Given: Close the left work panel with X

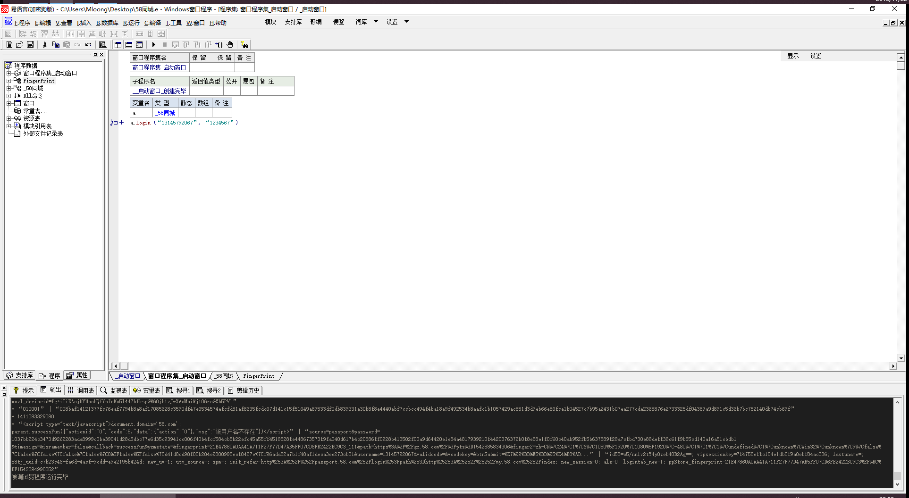Looking at the screenshot, I should 101,55.
